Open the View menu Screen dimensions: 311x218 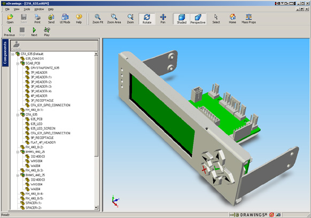point(17,9)
